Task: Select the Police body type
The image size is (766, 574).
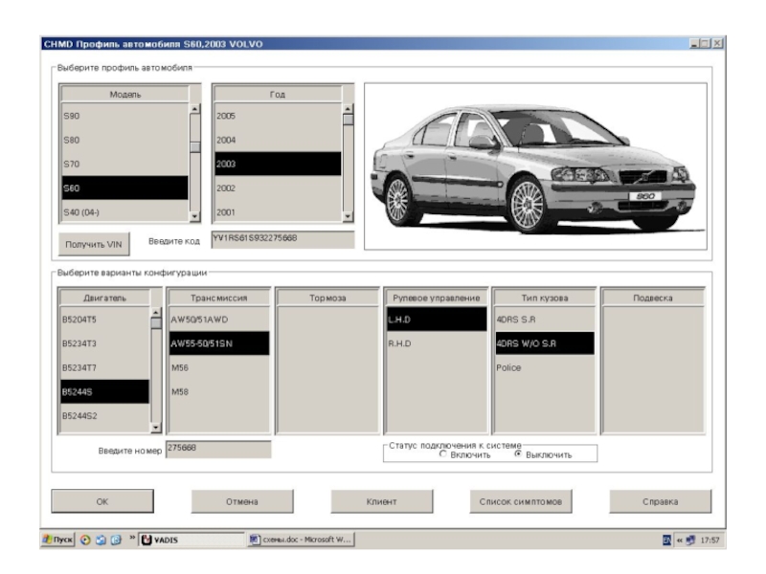Action: tap(545, 367)
